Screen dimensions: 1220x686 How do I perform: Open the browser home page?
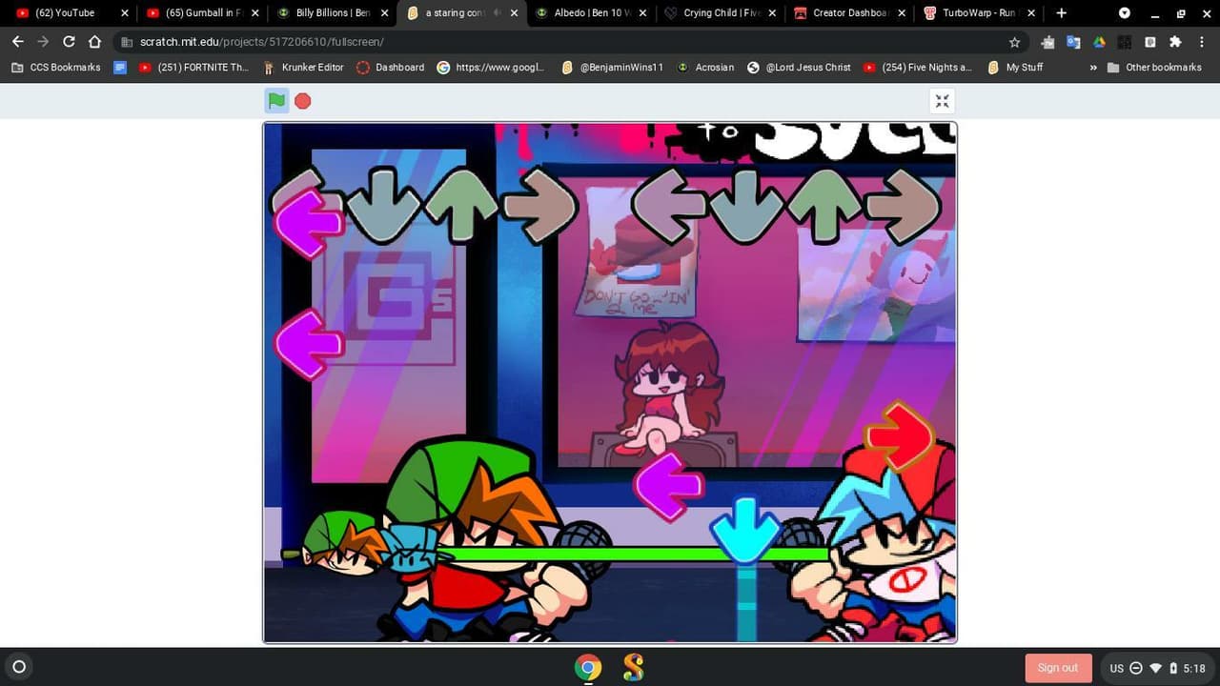(x=94, y=42)
